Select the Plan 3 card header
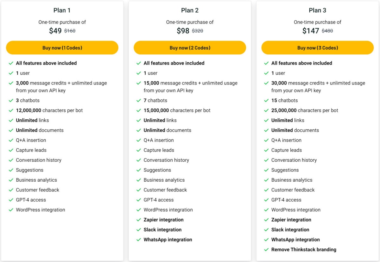This screenshot has width=380, height=262. [318, 10]
